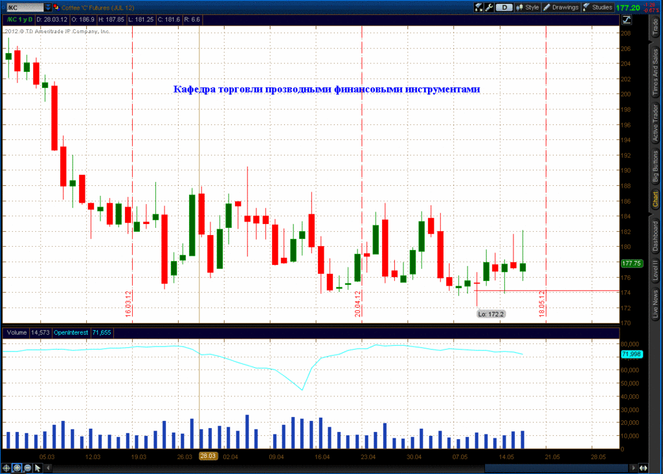Click the O: 186.9 open value
This screenshot has height=474, width=663.
[83, 19]
